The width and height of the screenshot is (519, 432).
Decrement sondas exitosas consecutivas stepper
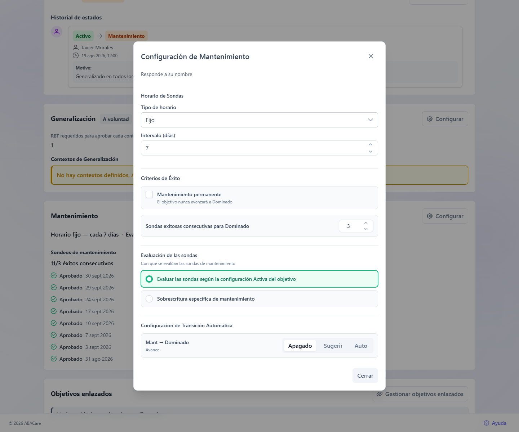tap(366, 229)
